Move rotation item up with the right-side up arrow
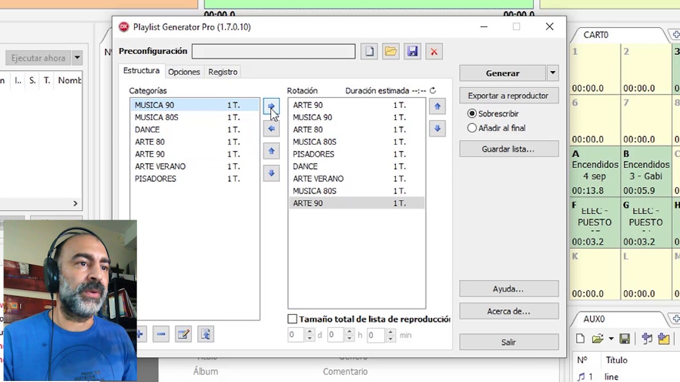 [437, 106]
